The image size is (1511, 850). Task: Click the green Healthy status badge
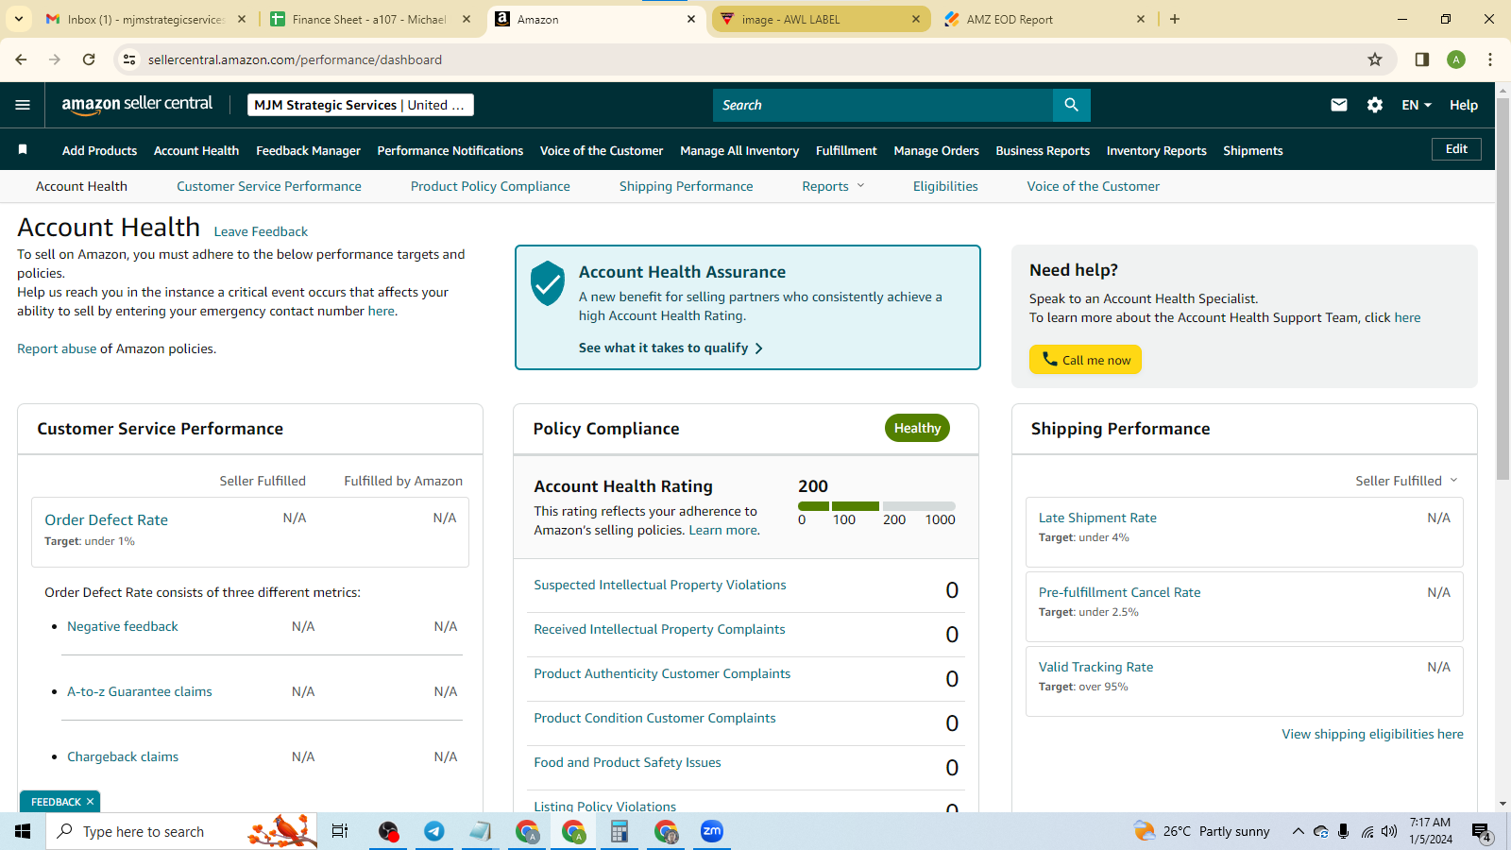917,428
